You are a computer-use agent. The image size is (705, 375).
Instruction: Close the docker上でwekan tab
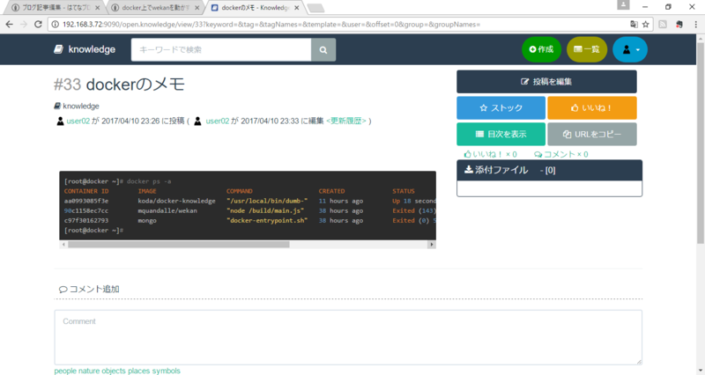click(197, 8)
